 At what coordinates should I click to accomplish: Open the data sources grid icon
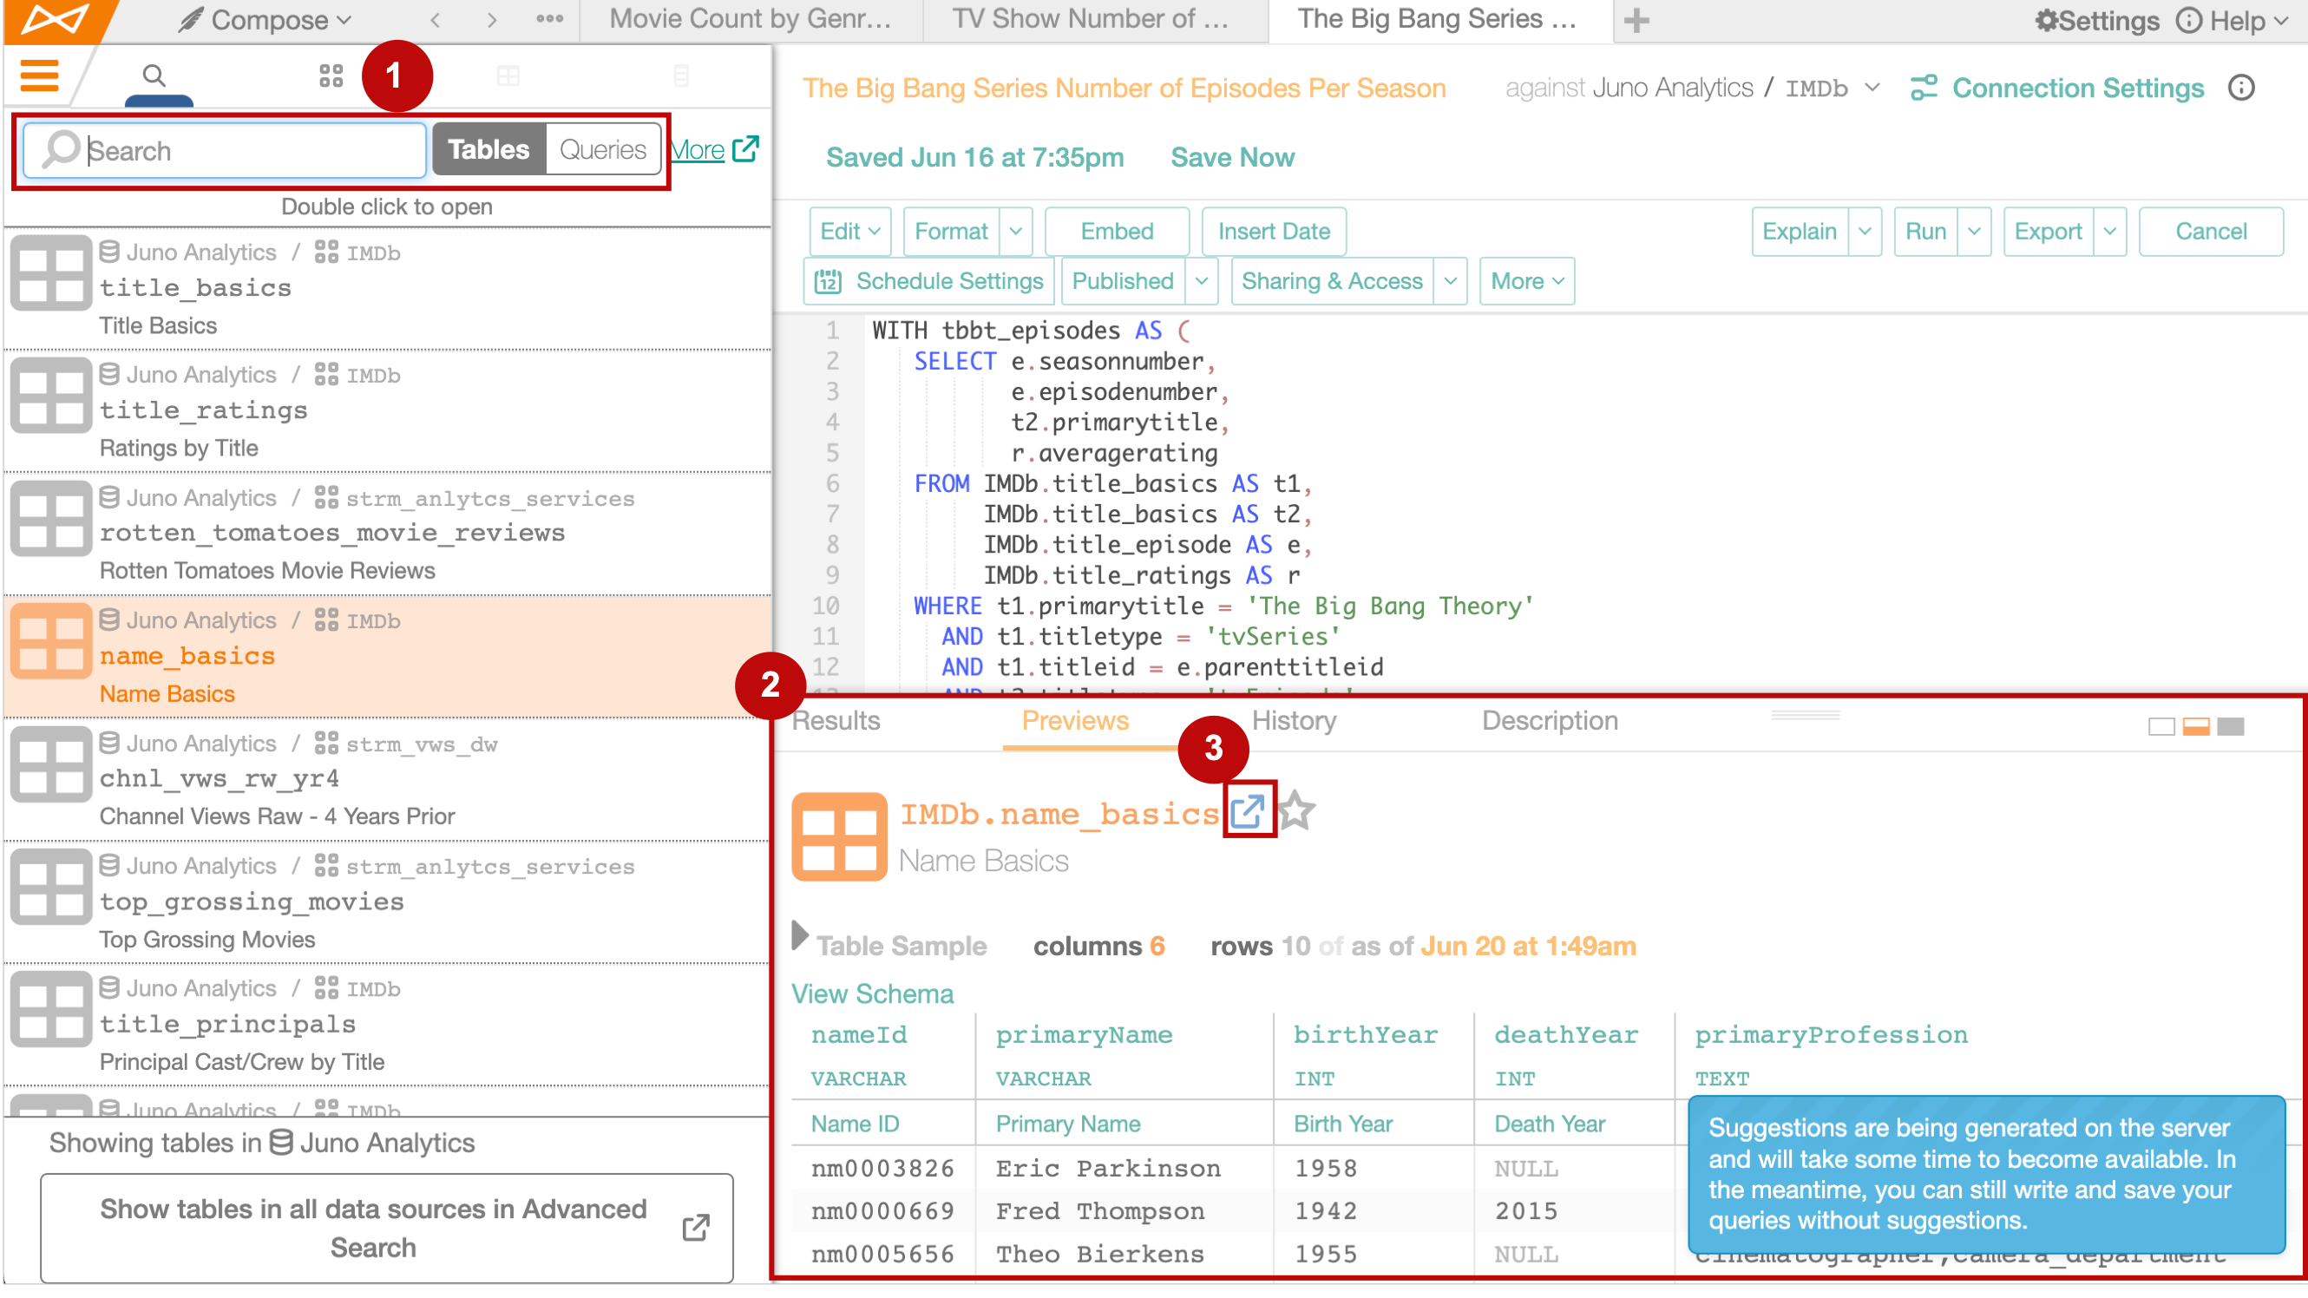[331, 76]
